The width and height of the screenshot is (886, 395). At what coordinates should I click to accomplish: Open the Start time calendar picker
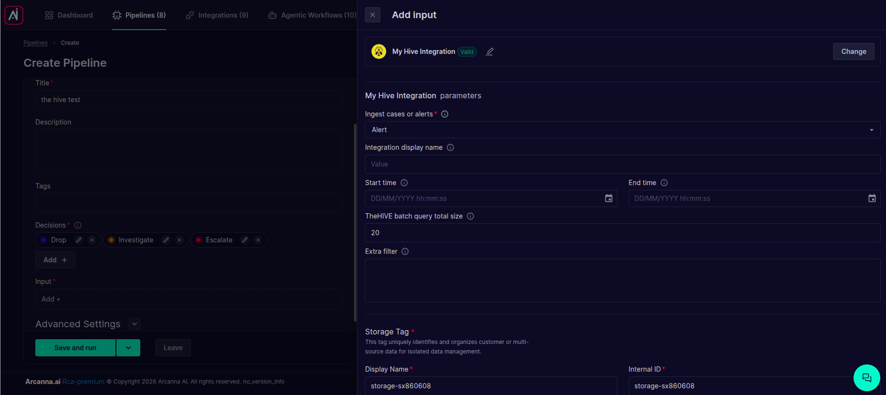pos(609,198)
